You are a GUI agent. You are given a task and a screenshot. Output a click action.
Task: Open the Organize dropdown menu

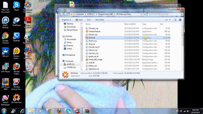click(66, 20)
